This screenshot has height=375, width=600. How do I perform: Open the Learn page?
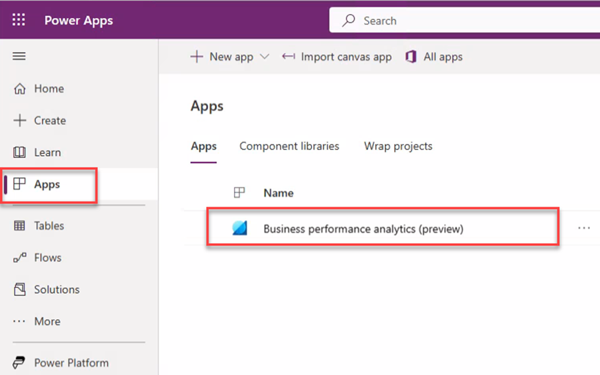[37, 152]
